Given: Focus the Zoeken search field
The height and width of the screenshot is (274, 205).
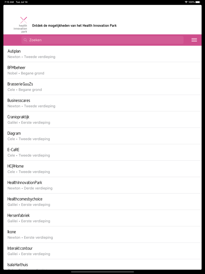Looking at the screenshot, I should click(102, 40).
